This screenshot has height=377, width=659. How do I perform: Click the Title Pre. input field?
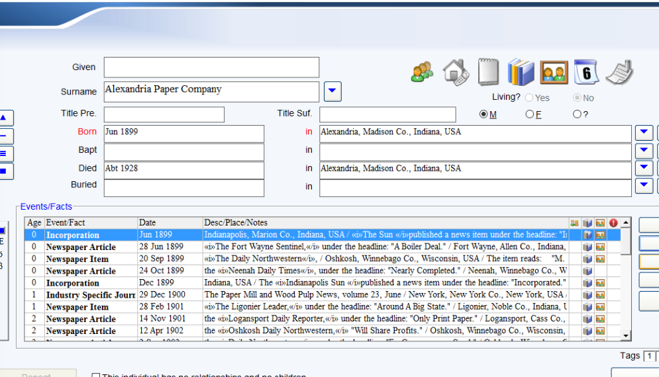click(x=164, y=114)
